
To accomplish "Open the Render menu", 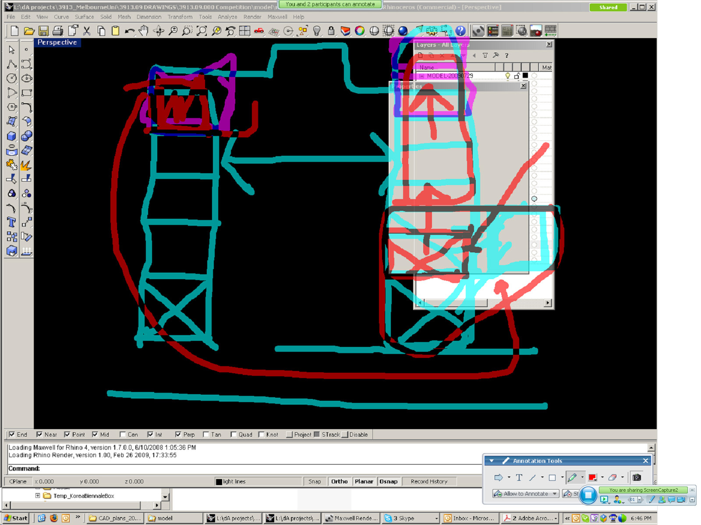I will pyautogui.click(x=252, y=17).
